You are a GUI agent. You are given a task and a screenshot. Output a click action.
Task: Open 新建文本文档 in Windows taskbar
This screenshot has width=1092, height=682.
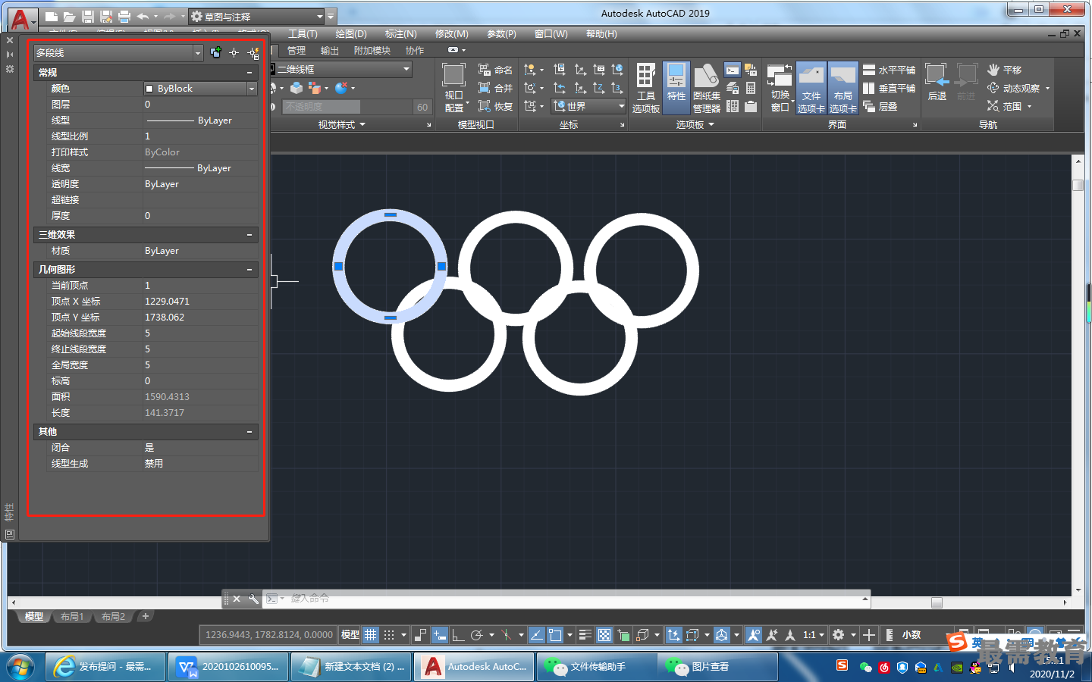[x=351, y=667]
